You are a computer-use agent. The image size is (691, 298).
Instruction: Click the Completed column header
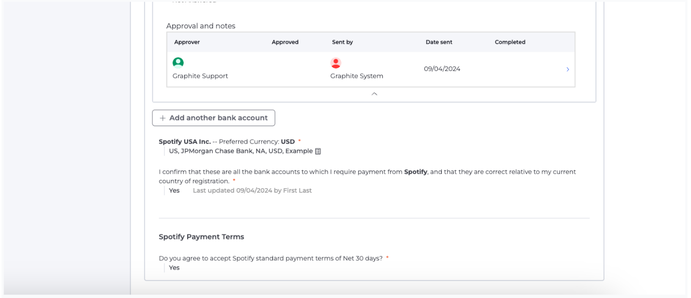click(x=510, y=42)
